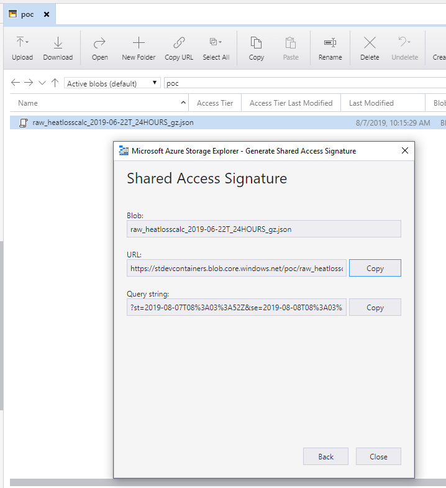Navigate back with the left arrow
Image resolution: width=446 pixels, height=488 pixels.
point(16,83)
